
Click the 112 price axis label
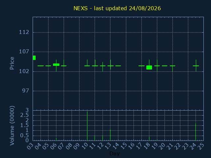click(x=24, y=32)
